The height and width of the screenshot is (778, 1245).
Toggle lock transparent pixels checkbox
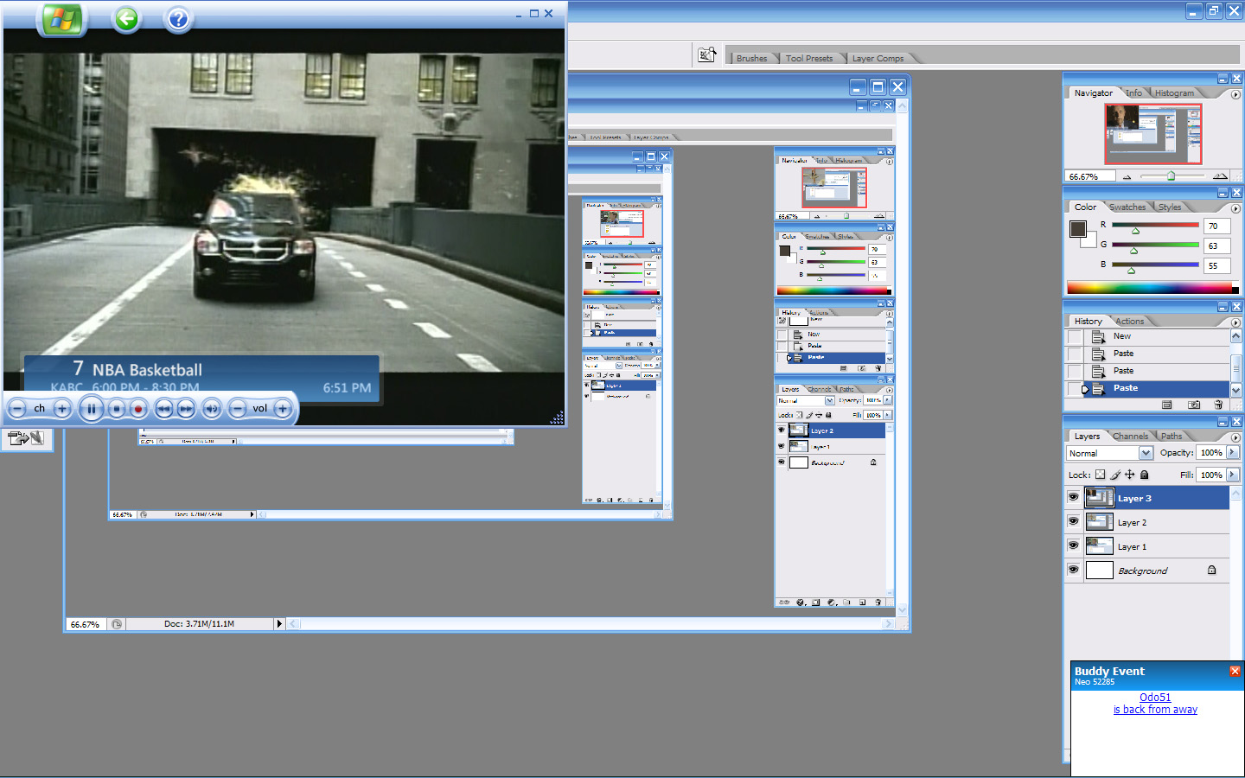[1100, 475]
